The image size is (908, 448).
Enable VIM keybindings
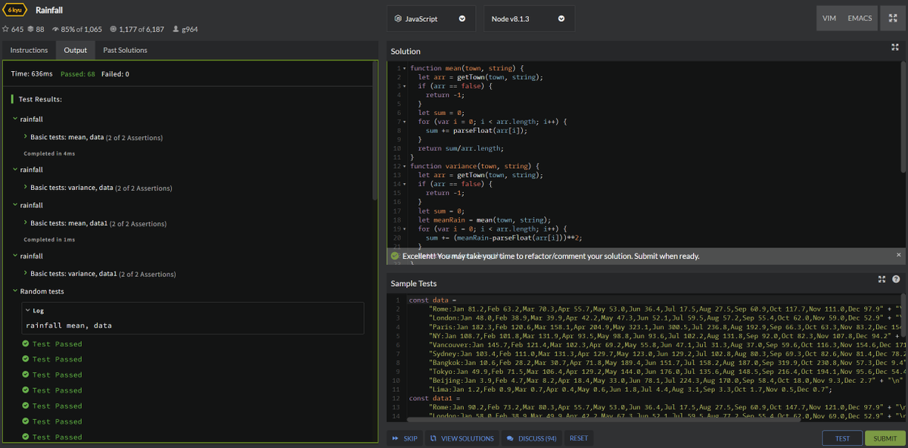click(829, 18)
